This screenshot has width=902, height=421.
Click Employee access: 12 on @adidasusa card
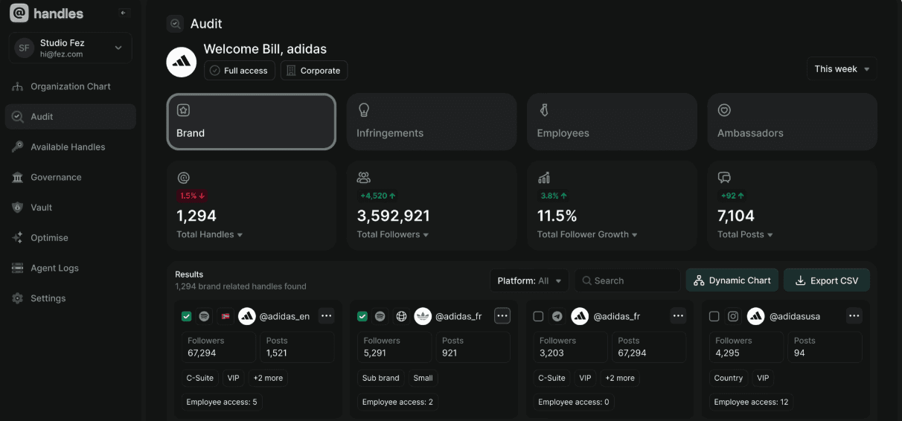coord(751,402)
